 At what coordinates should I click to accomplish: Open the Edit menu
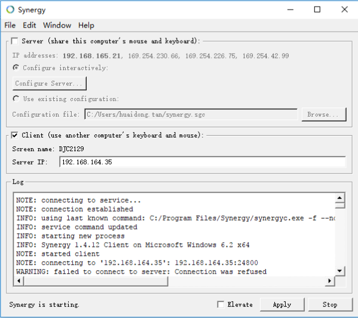point(29,25)
